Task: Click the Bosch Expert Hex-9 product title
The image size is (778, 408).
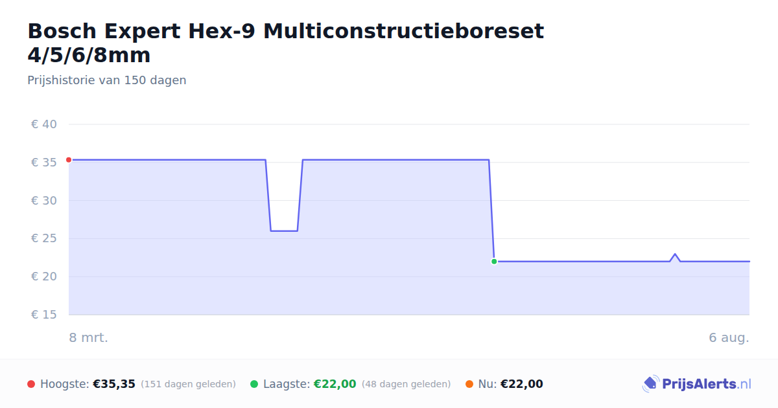Action: (286, 43)
